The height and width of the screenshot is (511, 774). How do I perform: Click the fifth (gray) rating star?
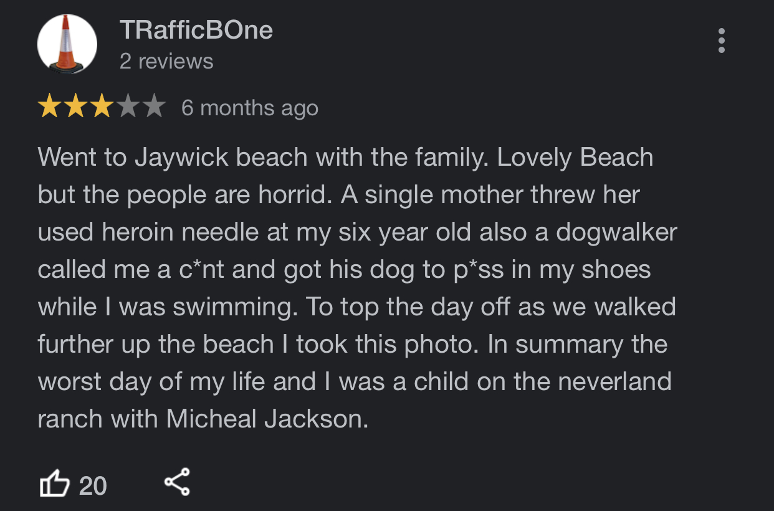[153, 108]
